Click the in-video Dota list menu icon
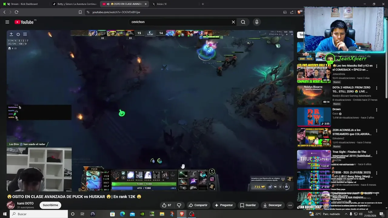Screen dimensions: 388x218 point(25,35)
